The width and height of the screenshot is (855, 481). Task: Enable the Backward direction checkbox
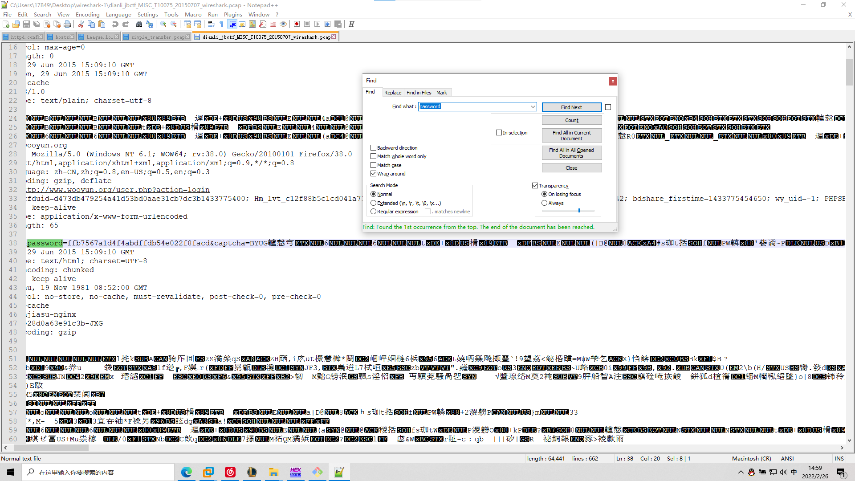374,147
